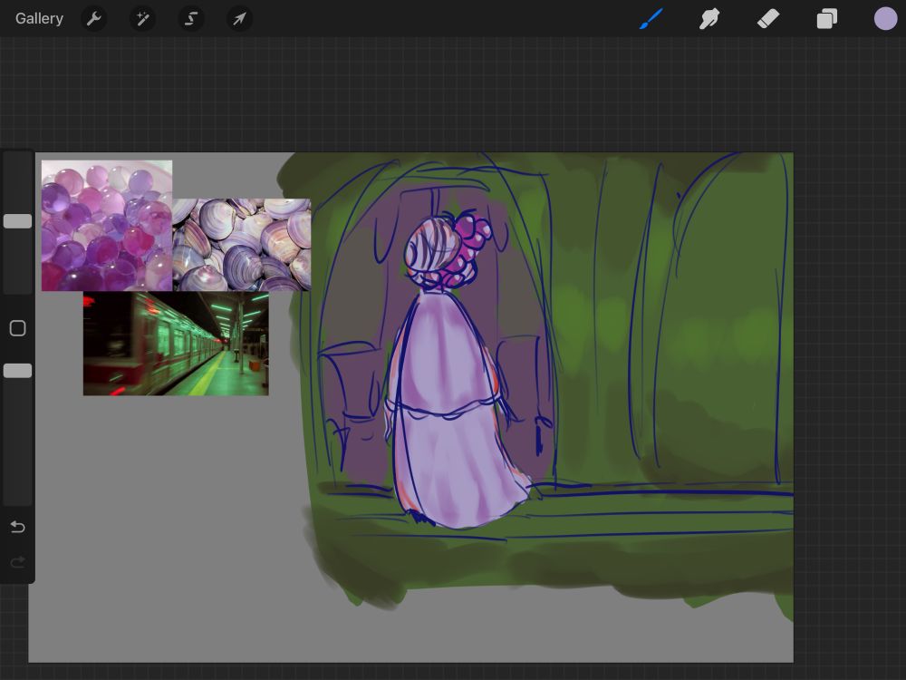
Task: Tap the square Modify button in sidebar
Action: [17, 328]
